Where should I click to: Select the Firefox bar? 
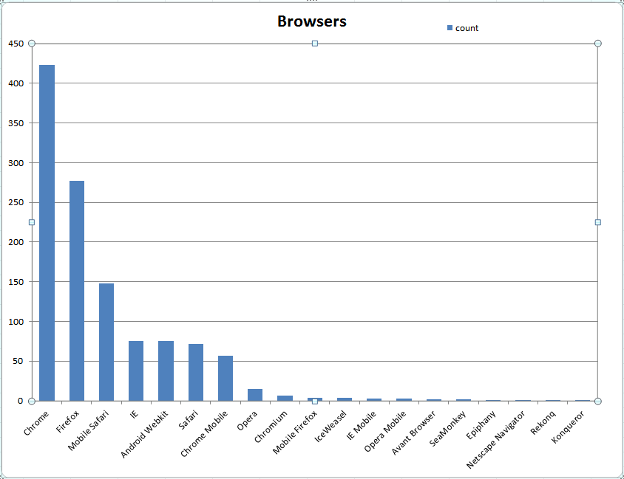coord(77,291)
